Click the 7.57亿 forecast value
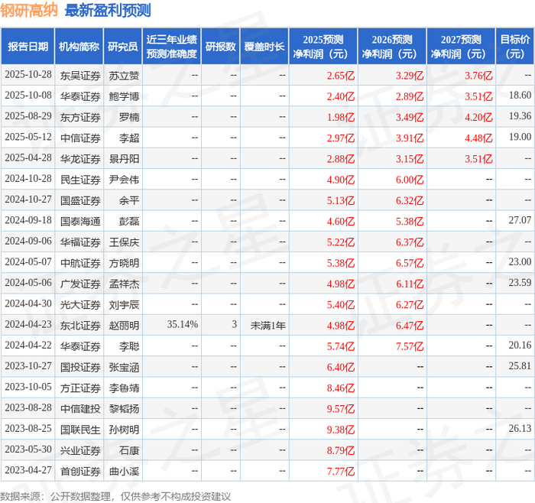This screenshot has height=503, width=535. click(410, 346)
